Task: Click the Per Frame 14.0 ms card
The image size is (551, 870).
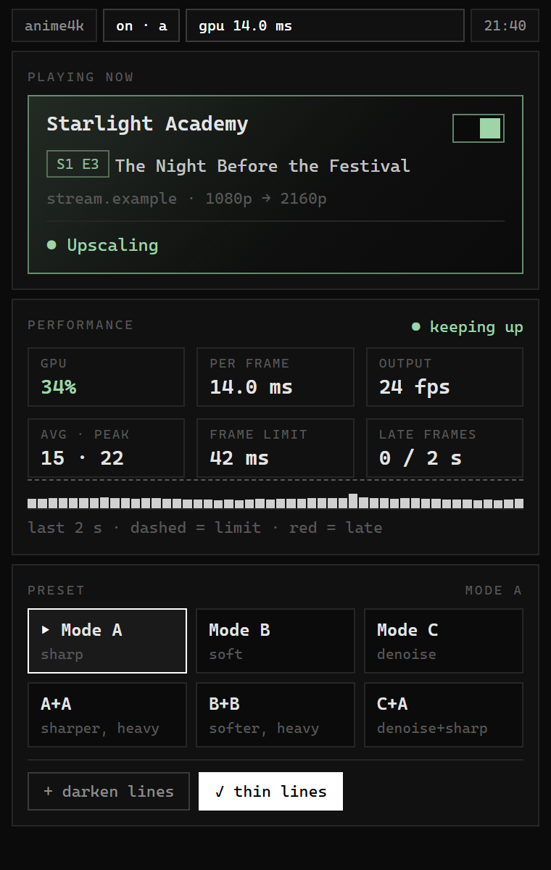Action: [275, 377]
